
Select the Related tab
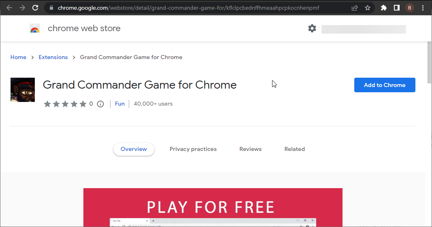pyautogui.click(x=294, y=149)
